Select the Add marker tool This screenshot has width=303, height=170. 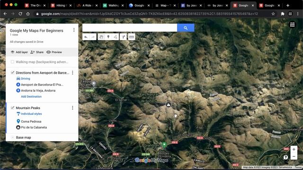(x=108, y=37)
